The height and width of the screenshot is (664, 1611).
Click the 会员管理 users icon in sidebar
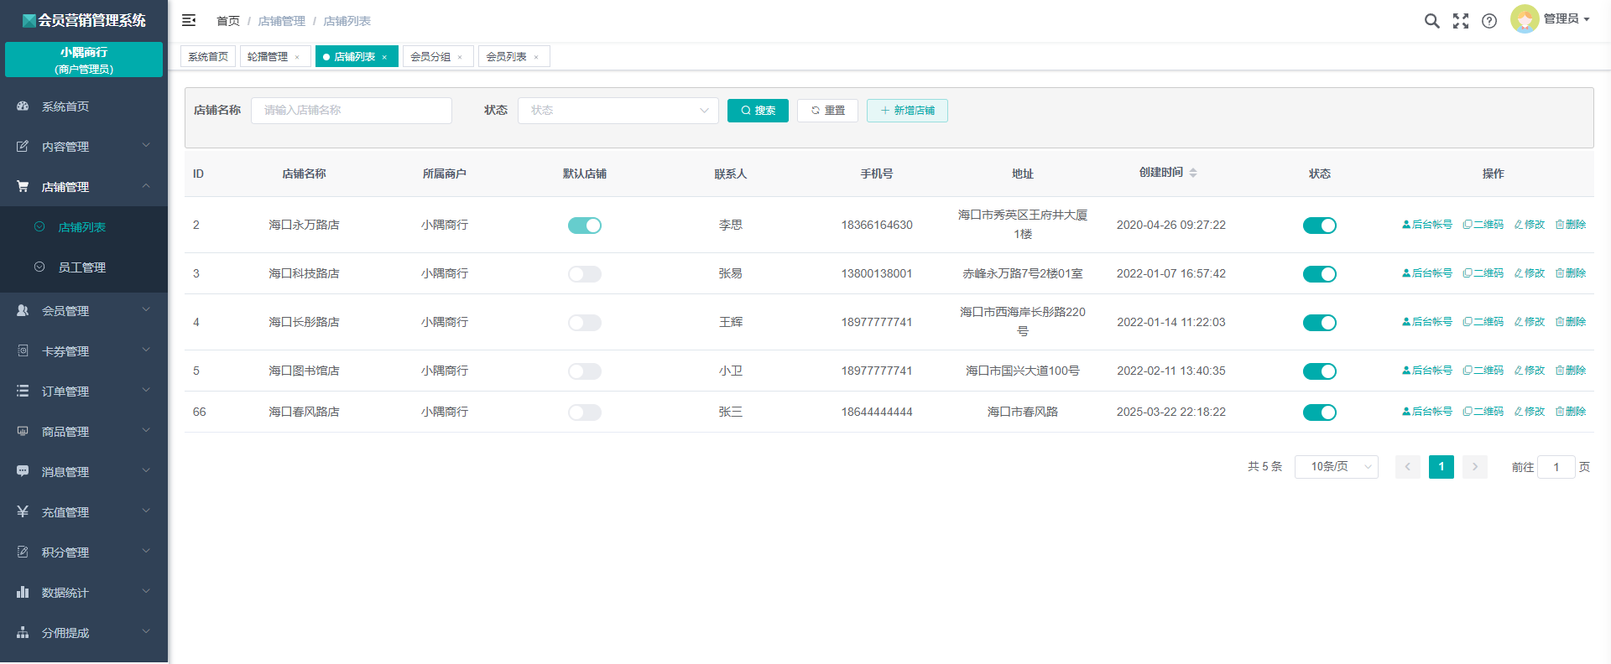(23, 310)
